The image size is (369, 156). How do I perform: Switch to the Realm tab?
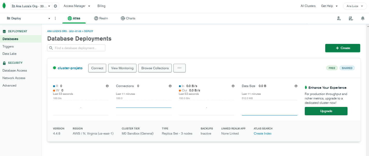click(101, 18)
